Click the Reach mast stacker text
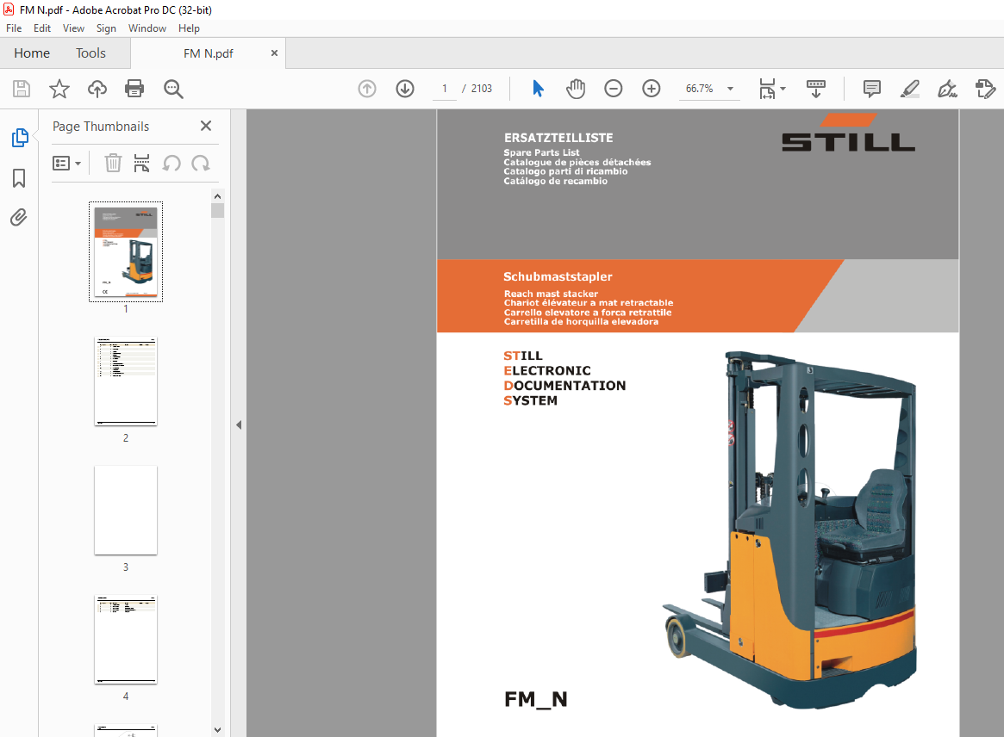This screenshot has width=1004, height=737. (551, 294)
